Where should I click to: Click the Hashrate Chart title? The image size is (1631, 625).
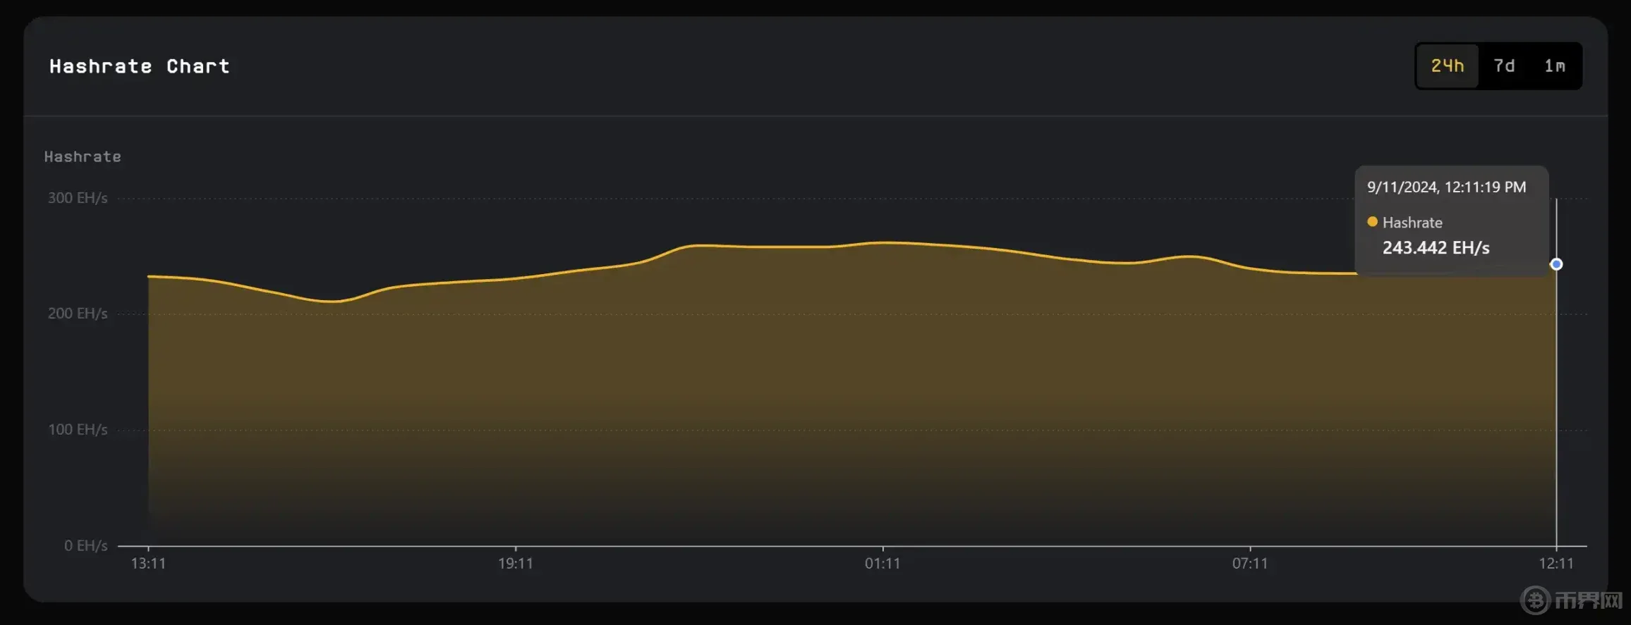pos(140,66)
